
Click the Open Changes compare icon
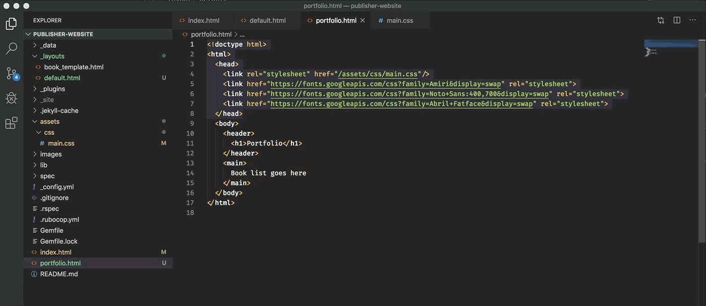(x=661, y=20)
